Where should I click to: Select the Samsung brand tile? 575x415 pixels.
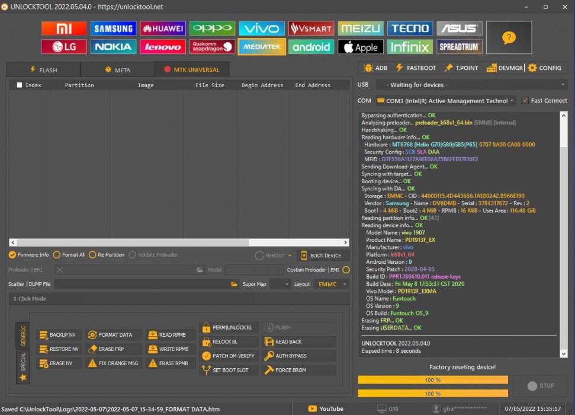(113, 28)
